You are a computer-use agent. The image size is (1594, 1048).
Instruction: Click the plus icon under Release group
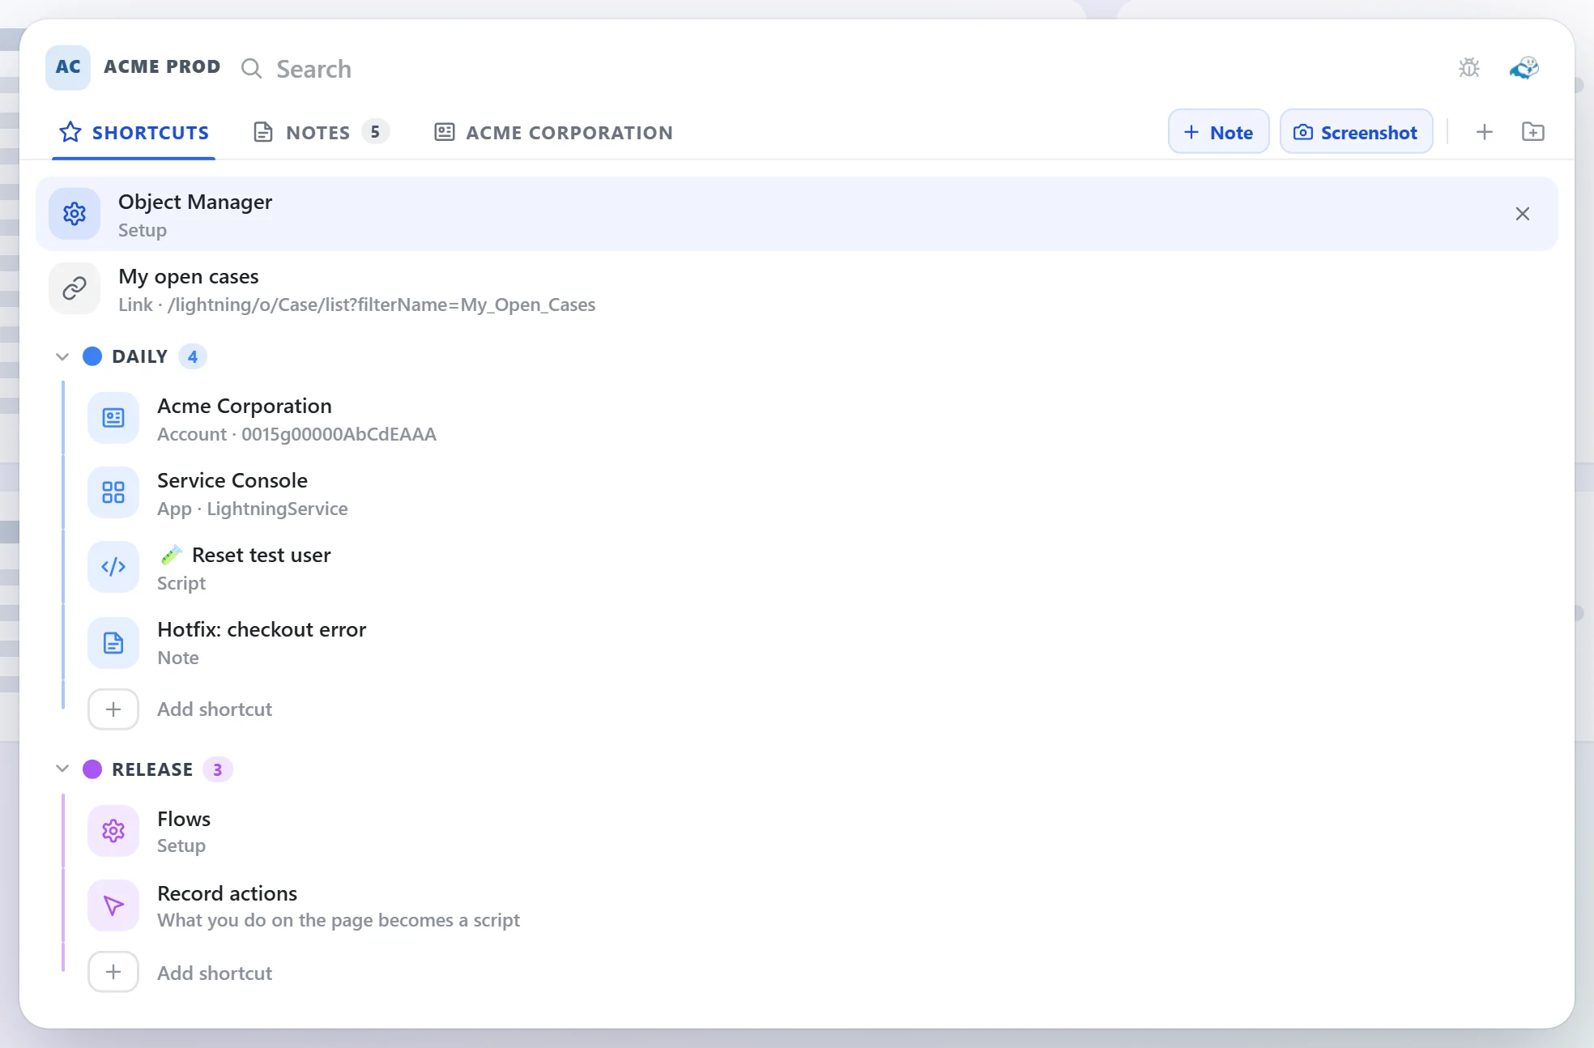coord(113,972)
